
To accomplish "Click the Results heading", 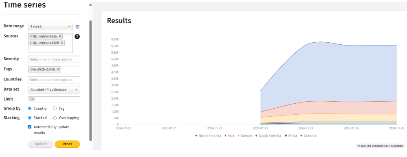I will coord(119,20).
